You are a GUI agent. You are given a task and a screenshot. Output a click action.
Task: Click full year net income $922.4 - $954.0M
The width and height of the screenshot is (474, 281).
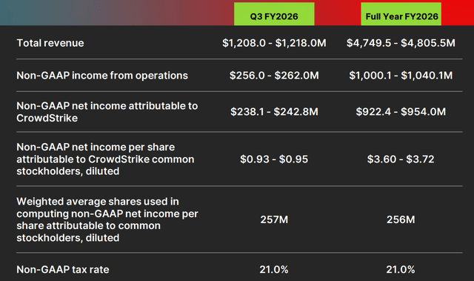[x=401, y=112]
